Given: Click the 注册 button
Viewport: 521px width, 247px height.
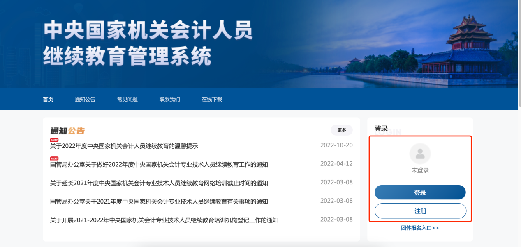Looking at the screenshot, I should tap(420, 211).
